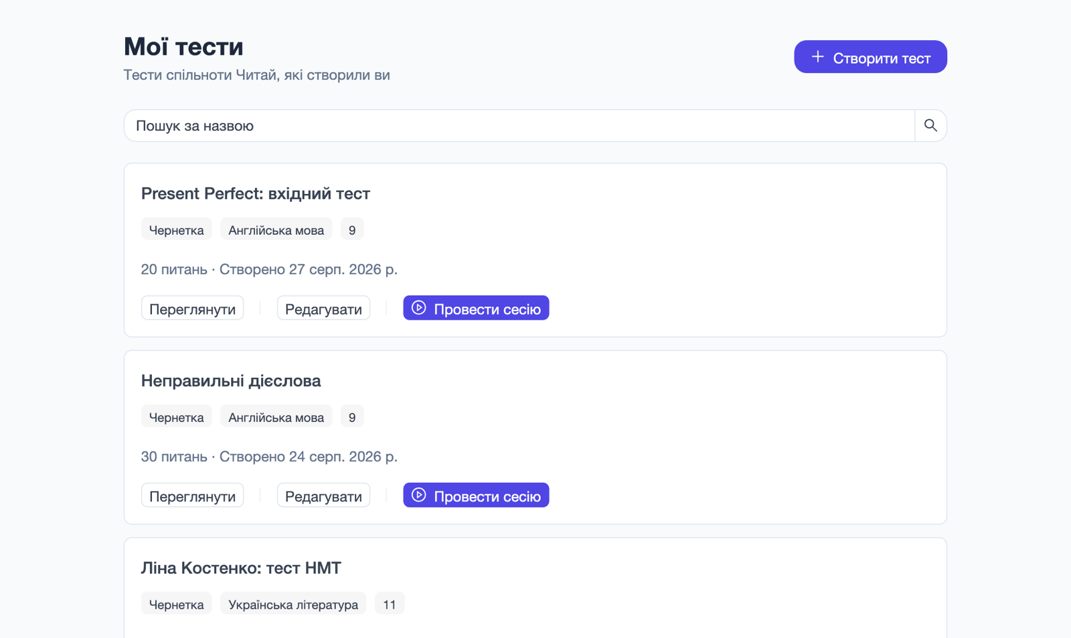This screenshot has height=638, width=1071.
Task: Click Переглянути for Present Perfect test
Action: coord(192,308)
